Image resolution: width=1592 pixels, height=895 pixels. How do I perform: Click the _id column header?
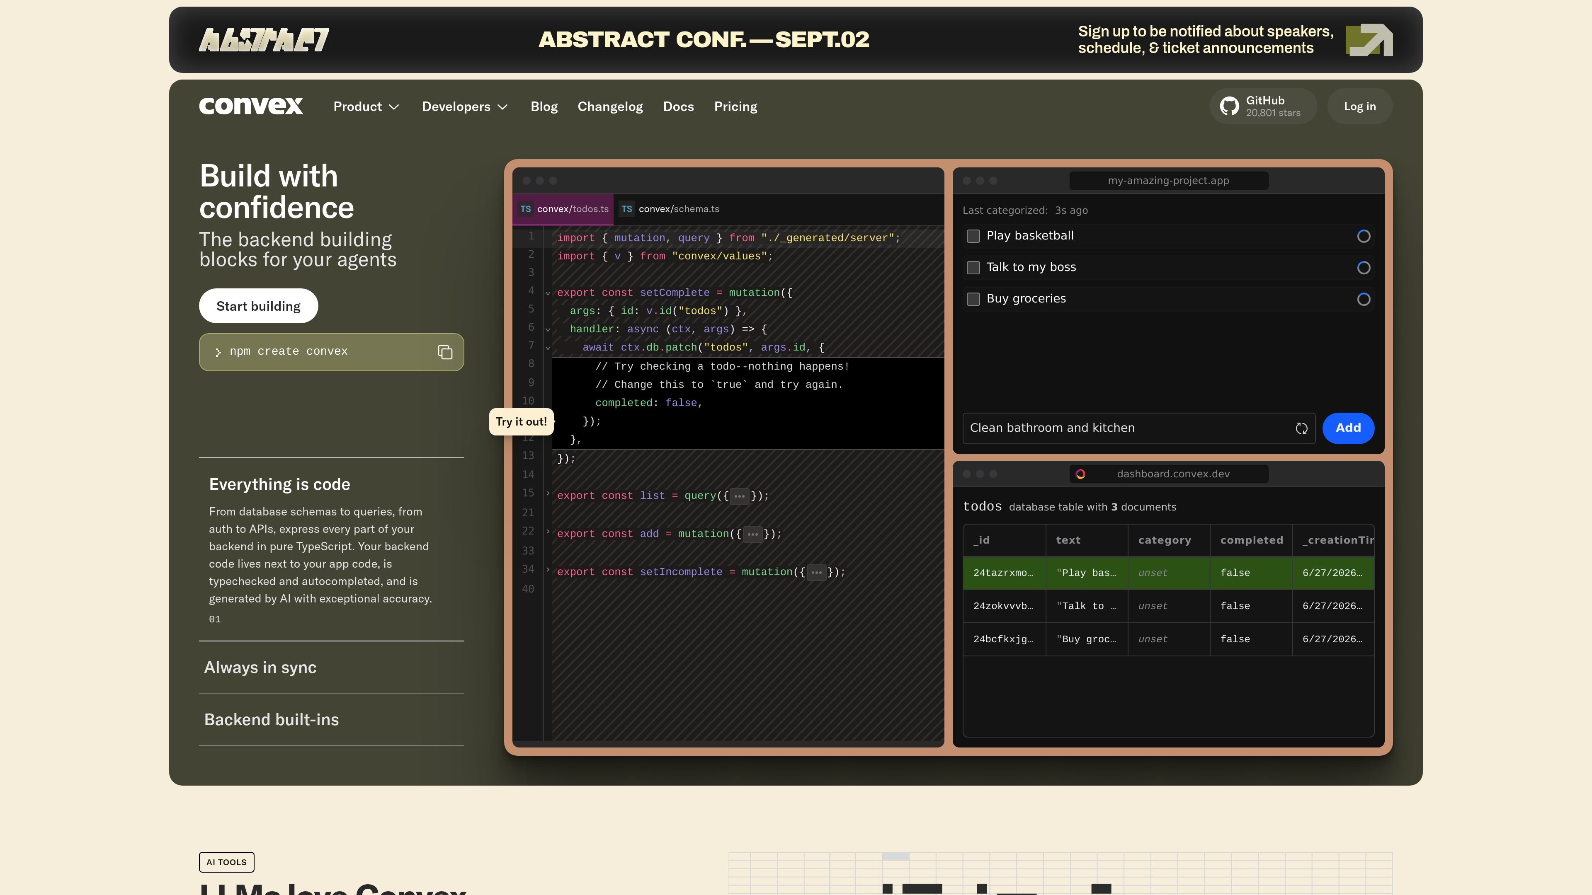1004,540
